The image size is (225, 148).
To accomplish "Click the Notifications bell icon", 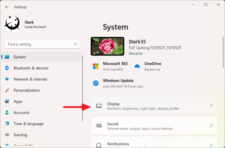I will pos(99,145).
